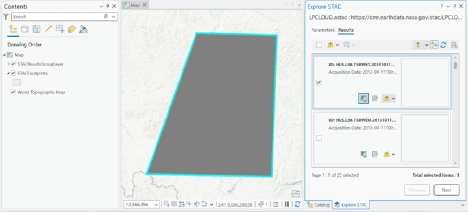Show footprint for HLS.L30.T58WEU item

point(364,154)
